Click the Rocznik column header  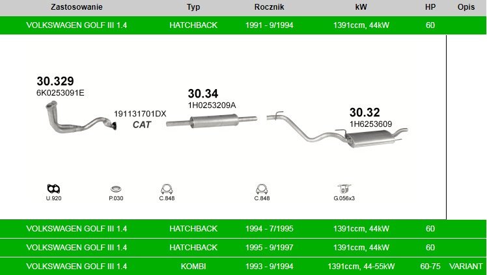(269, 7)
